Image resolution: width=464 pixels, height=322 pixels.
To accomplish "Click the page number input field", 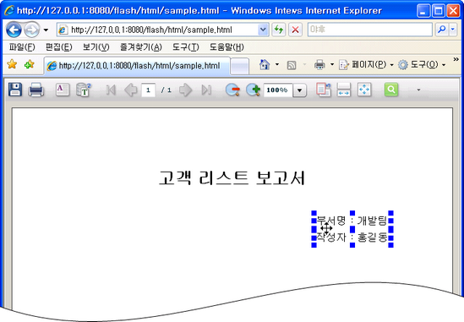I will pos(149,90).
